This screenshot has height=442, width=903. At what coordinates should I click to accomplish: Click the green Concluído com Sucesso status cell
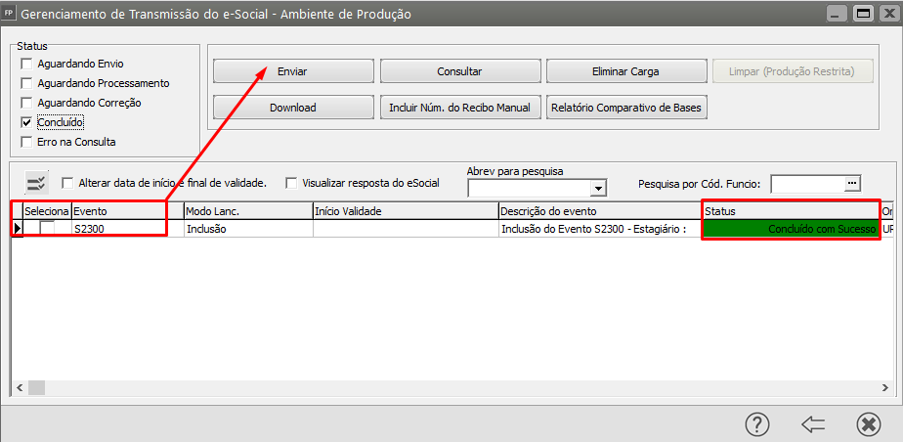coord(792,229)
